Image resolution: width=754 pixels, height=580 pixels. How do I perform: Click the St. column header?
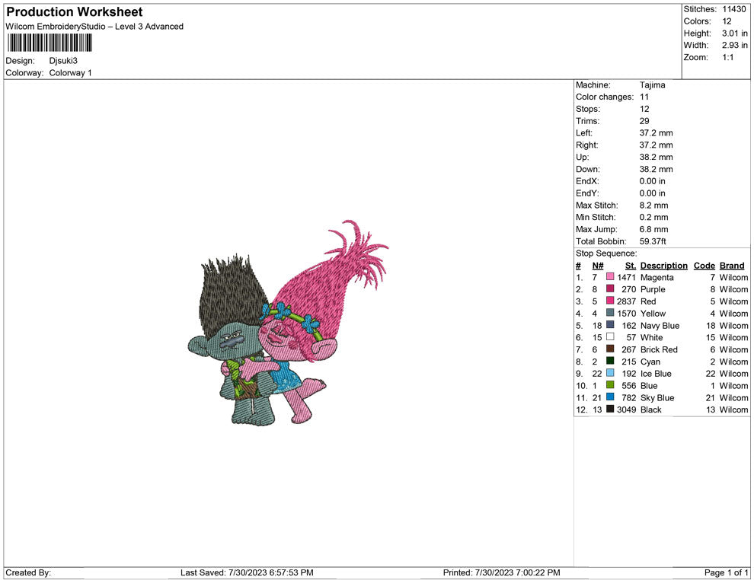click(x=631, y=266)
